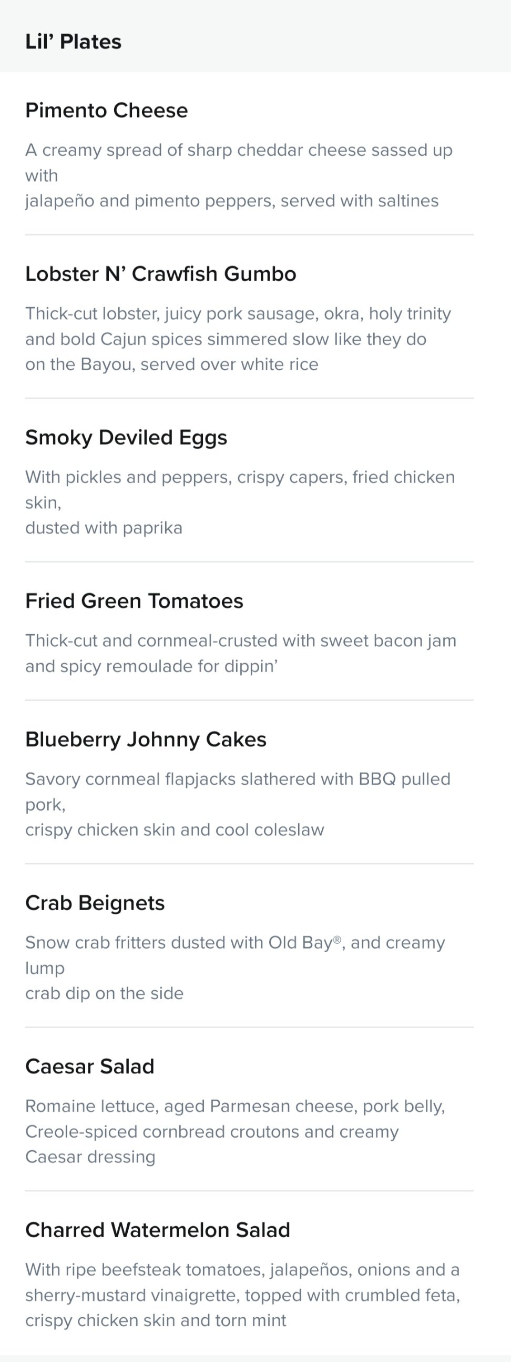Click the gumbo description about Cajun spices
The width and height of the screenshot is (511, 1362).
coord(238,338)
